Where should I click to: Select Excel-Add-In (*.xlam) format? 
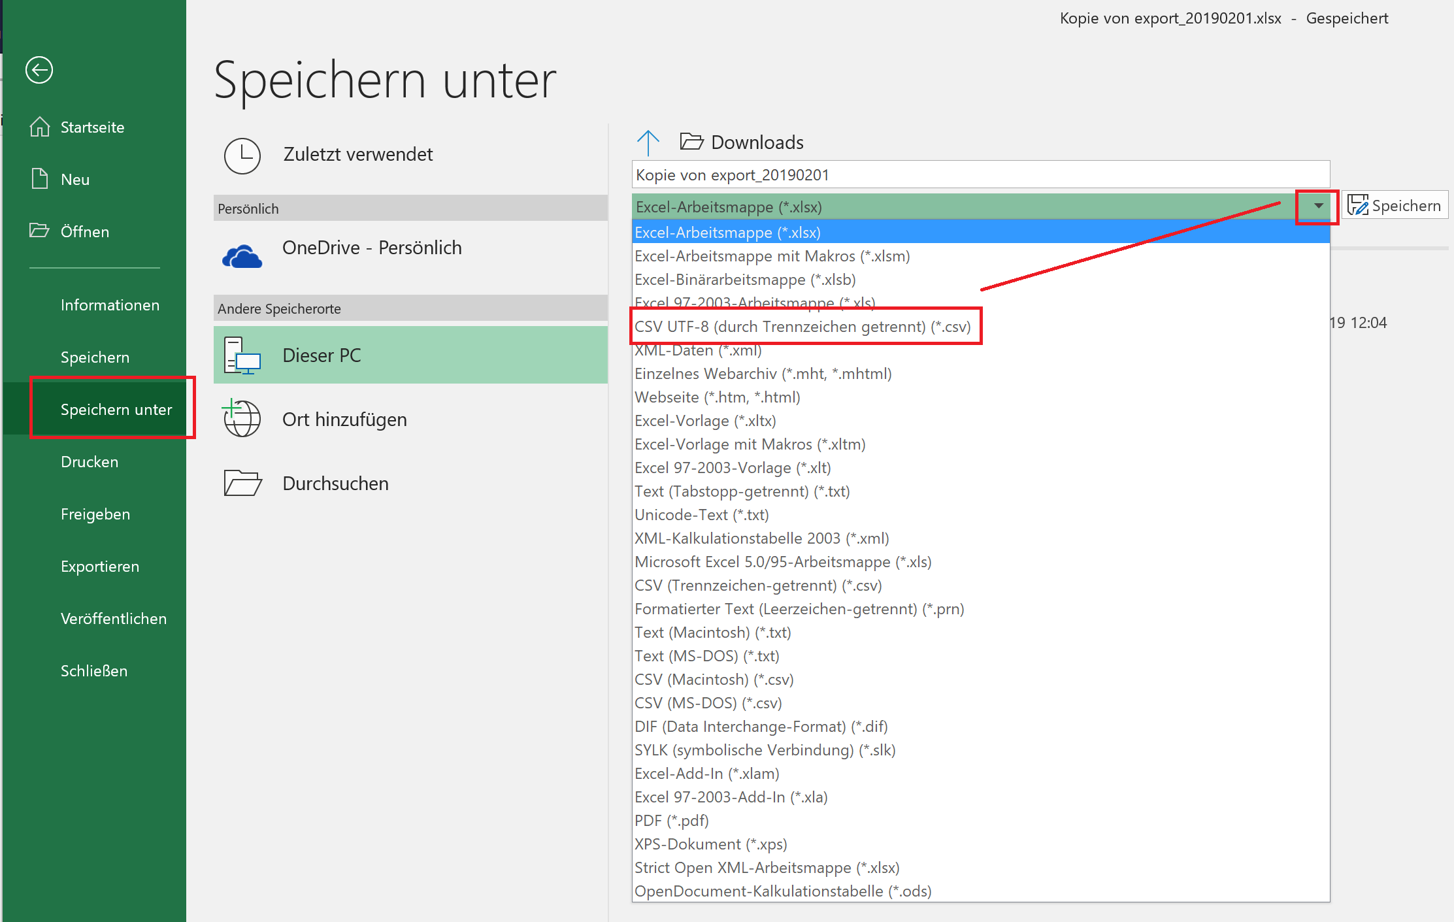point(980,774)
